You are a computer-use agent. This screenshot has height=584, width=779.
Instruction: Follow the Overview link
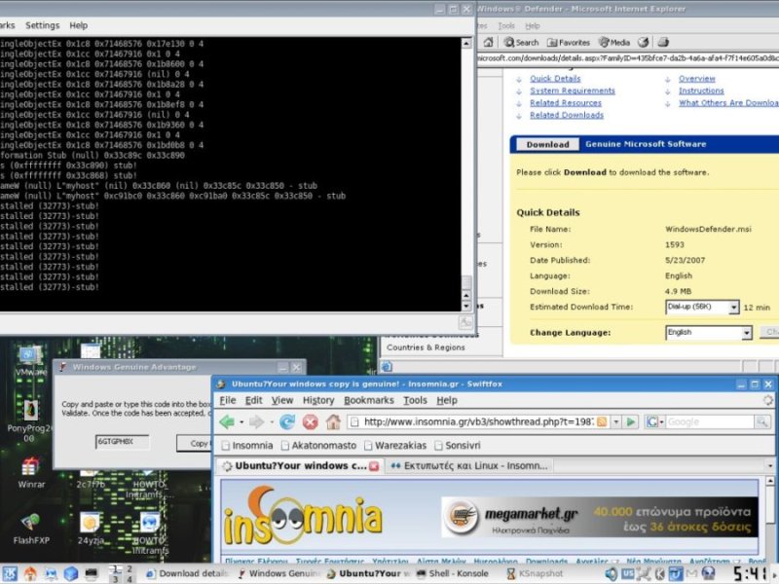pyautogui.click(x=697, y=79)
